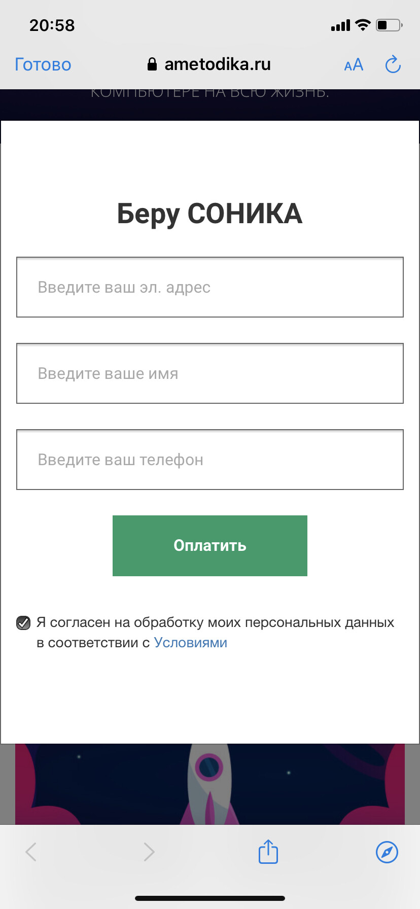
Task: Tap the Wi-Fi status icon
Action: click(x=363, y=25)
